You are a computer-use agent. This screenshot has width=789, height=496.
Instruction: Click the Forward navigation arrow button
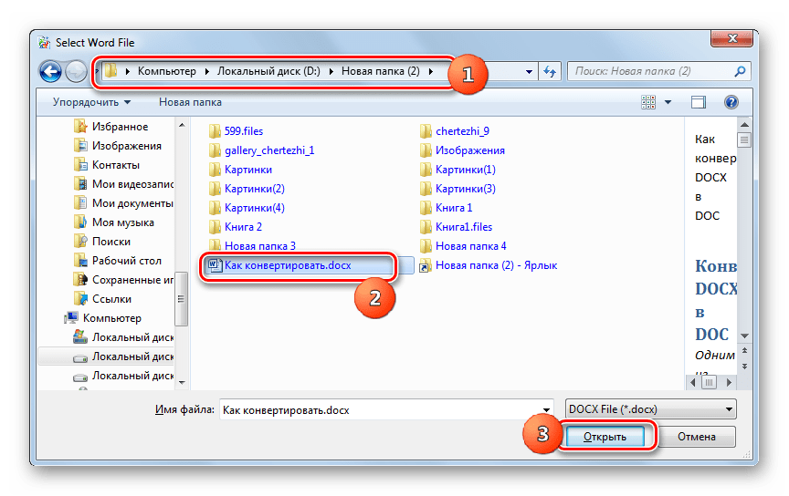tap(77, 71)
